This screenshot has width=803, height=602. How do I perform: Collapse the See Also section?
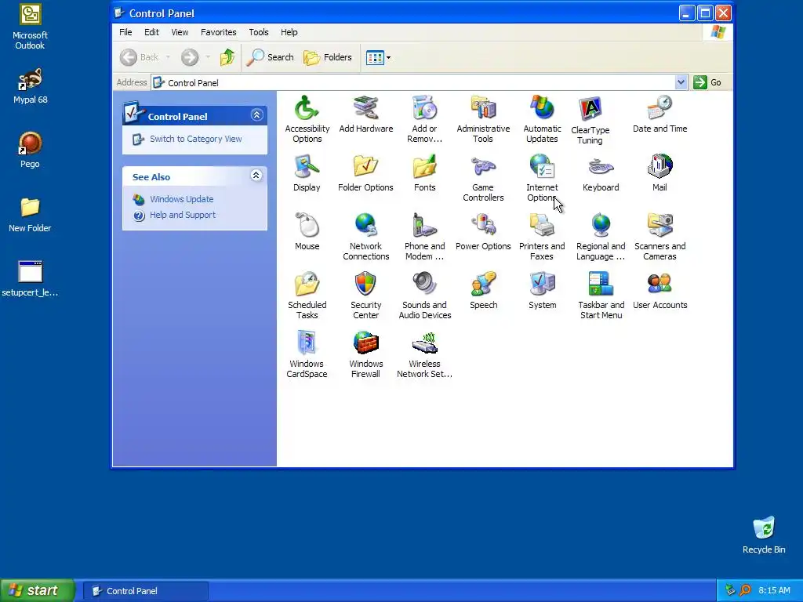[256, 176]
